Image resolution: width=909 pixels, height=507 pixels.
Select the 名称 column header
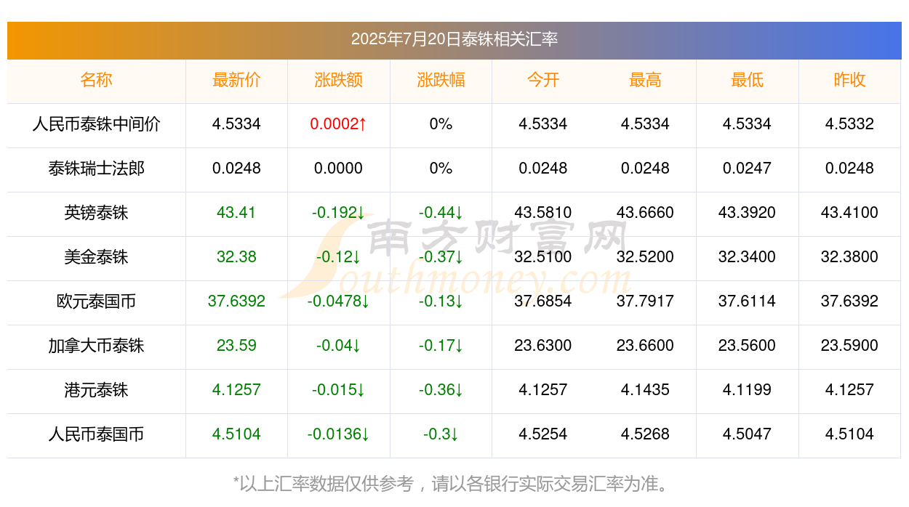coord(96,80)
